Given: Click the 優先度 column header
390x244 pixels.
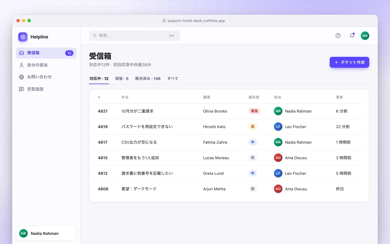Looking at the screenshot, I should point(254,97).
